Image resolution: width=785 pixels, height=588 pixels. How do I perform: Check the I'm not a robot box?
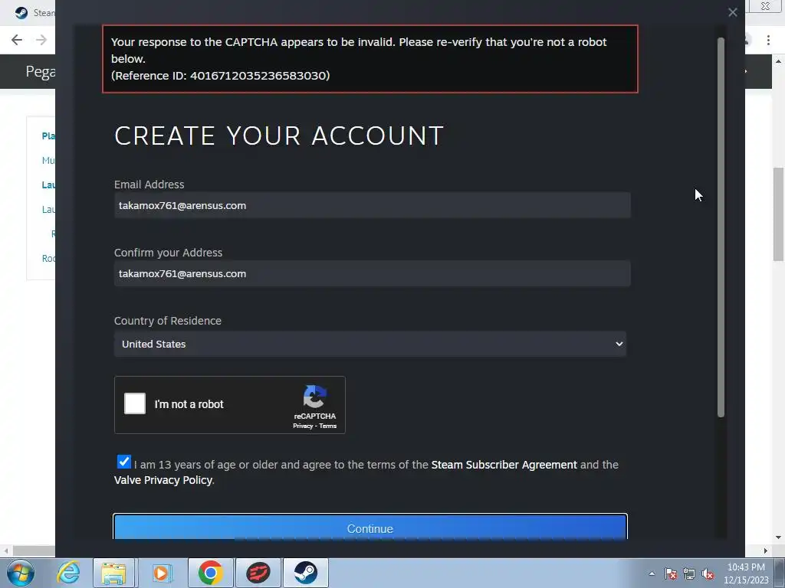135,403
